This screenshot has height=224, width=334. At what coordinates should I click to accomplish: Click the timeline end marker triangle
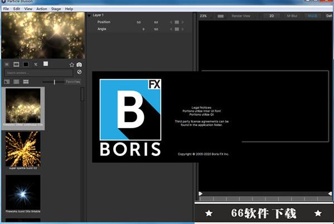pos(330,193)
